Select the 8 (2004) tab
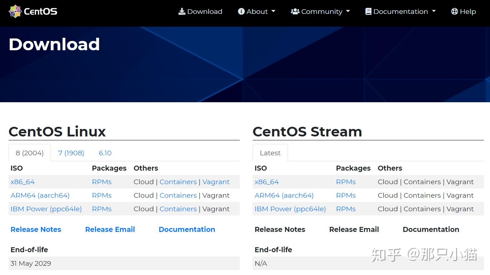Viewport: 490px width, 275px height. click(30, 153)
